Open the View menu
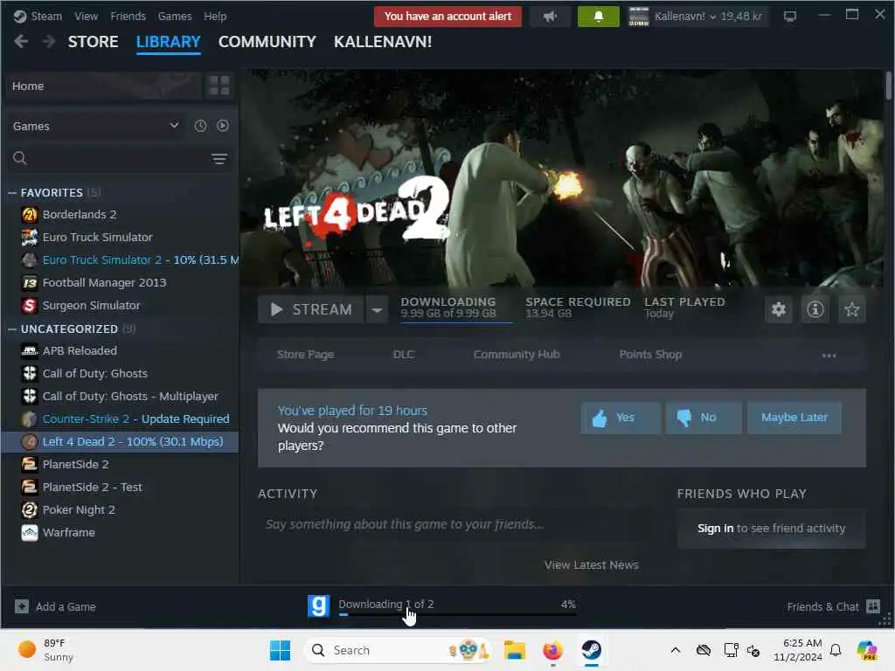Image resolution: width=895 pixels, height=671 pixels. point(87,16)
